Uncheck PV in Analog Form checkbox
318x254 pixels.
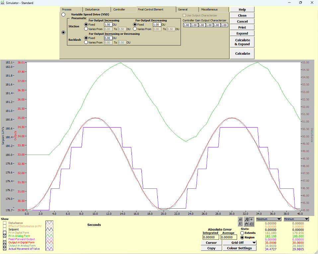[5, 236]
